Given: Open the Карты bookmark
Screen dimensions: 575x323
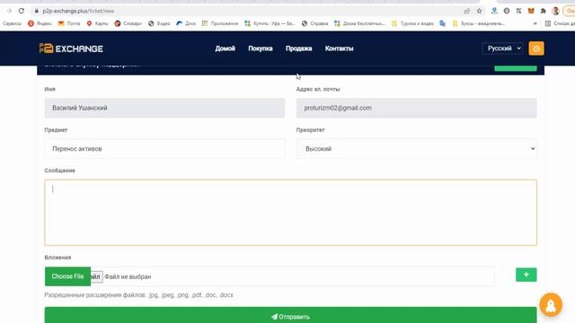Looking at the screenshot, I should point(97,23).
